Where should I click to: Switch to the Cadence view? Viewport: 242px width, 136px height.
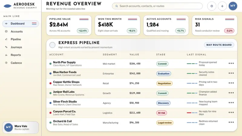coord(21,63)
